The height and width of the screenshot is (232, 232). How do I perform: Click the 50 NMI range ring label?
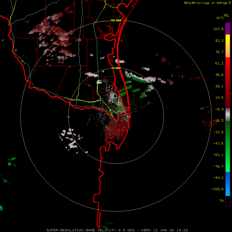tap(116, 68)
